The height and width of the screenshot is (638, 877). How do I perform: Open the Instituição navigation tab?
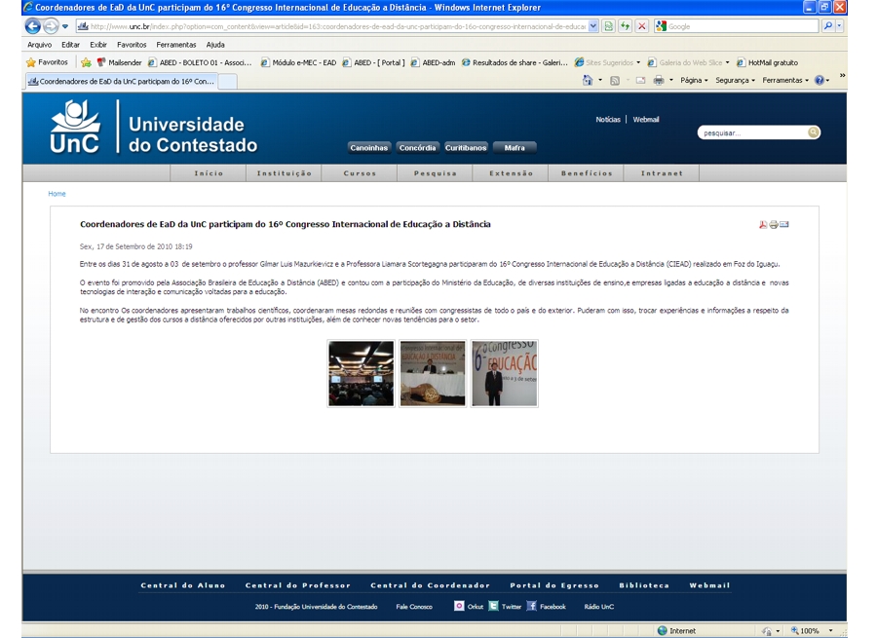click(285, 173)
